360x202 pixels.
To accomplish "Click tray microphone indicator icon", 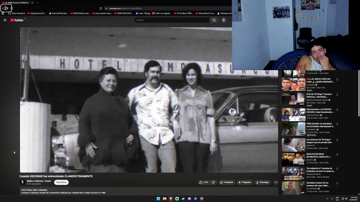I will [x=332, y=199].
